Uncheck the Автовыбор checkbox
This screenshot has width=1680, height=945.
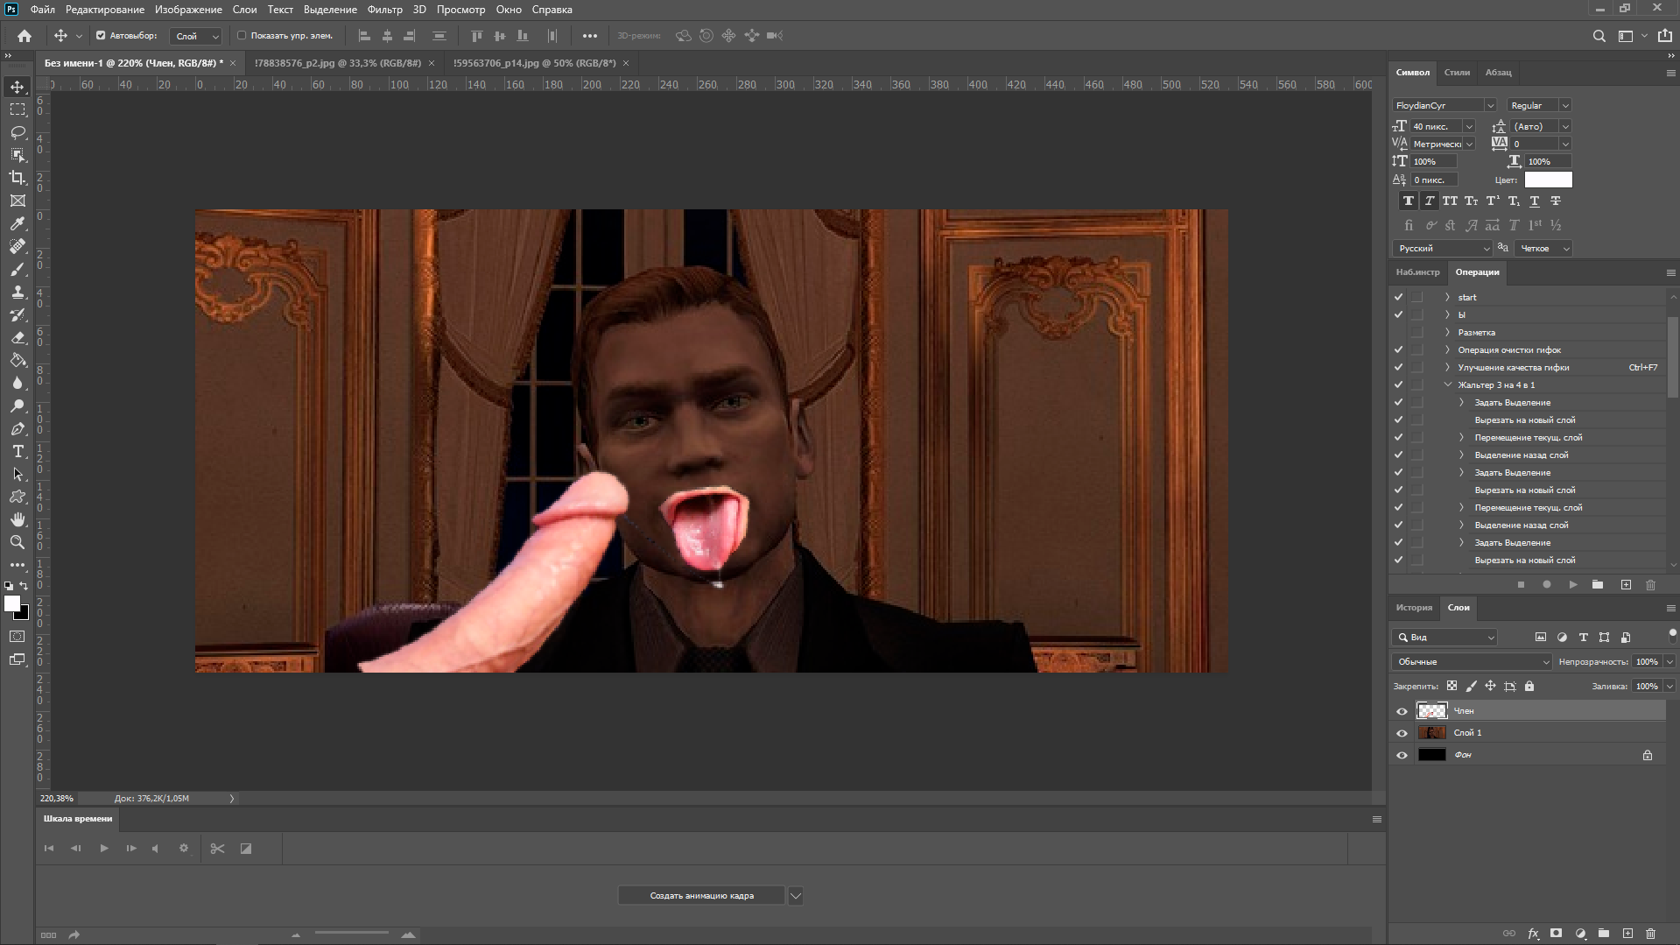(101, 36)
